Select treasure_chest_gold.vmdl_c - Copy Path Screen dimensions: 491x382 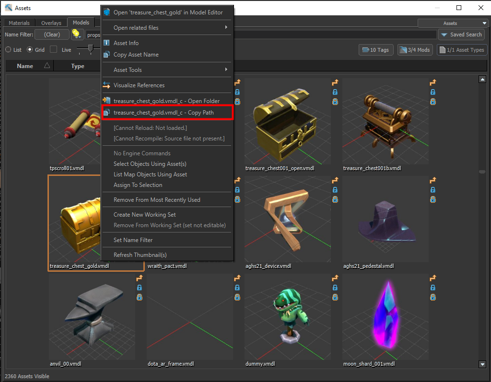point(167,113)
